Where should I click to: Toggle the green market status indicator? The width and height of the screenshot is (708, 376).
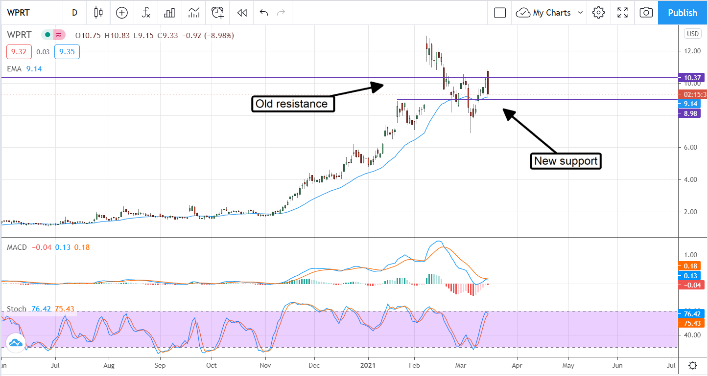tap(48, 35)
